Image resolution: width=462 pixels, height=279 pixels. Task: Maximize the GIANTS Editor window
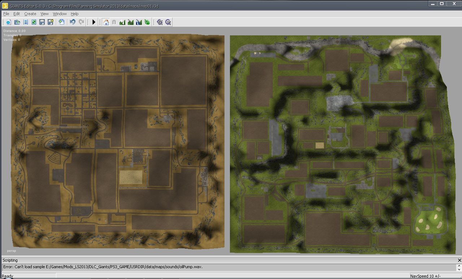point(442,4)
